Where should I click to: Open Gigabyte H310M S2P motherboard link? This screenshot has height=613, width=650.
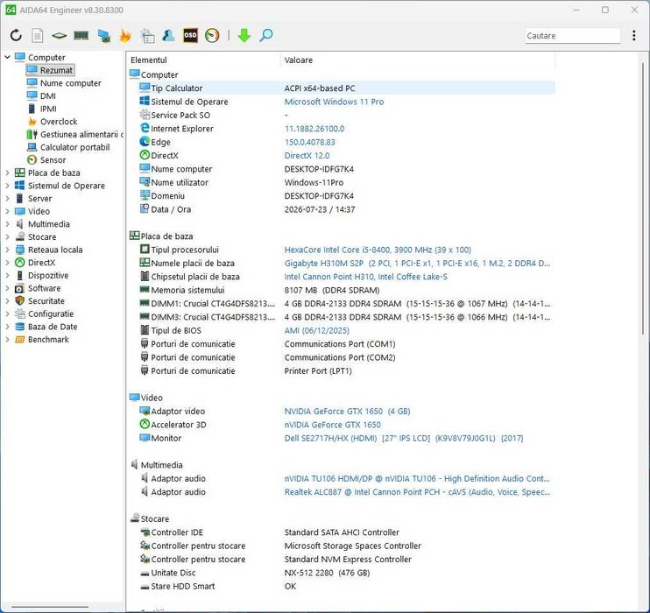417,264
